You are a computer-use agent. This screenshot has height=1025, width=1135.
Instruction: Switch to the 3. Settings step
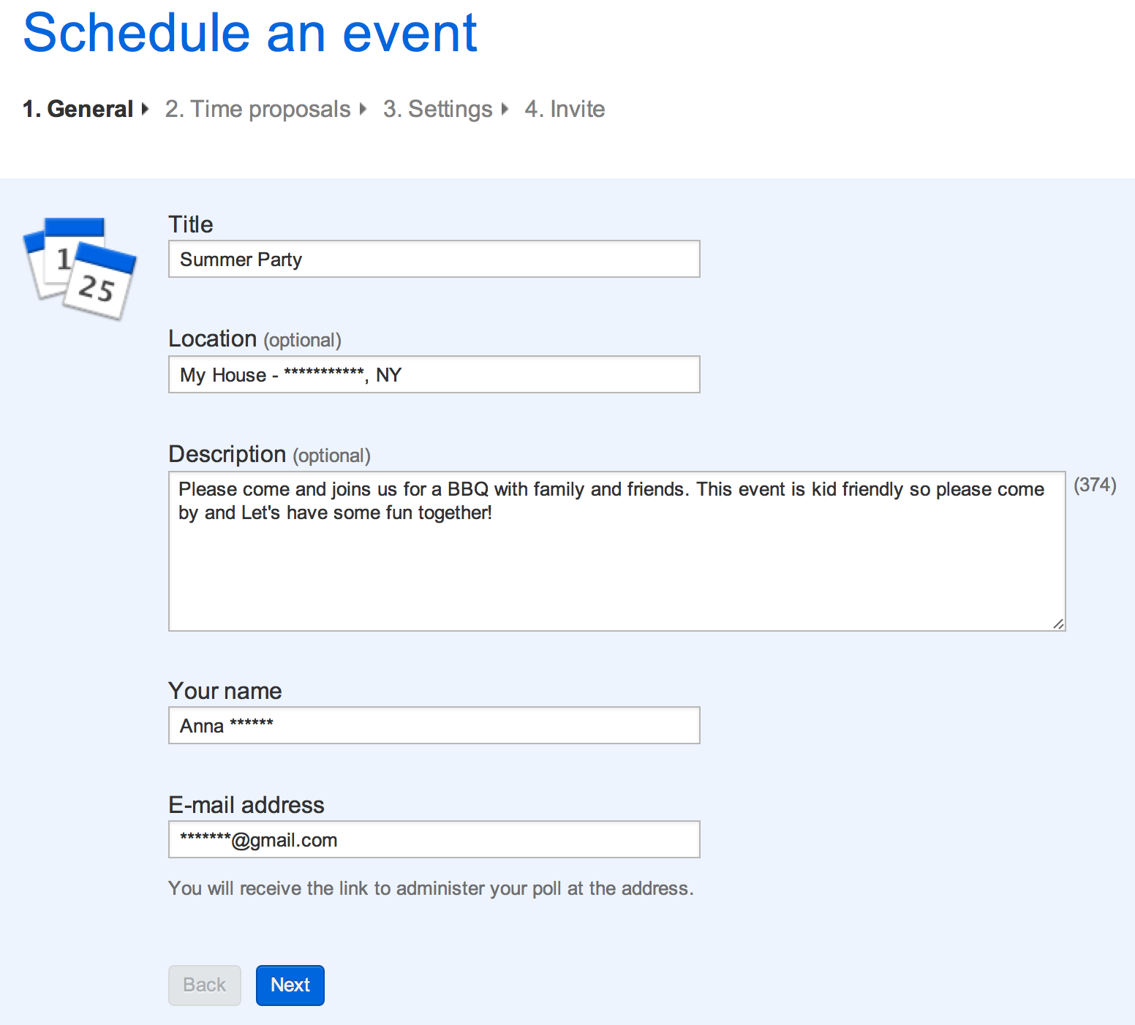coord(438,109)
